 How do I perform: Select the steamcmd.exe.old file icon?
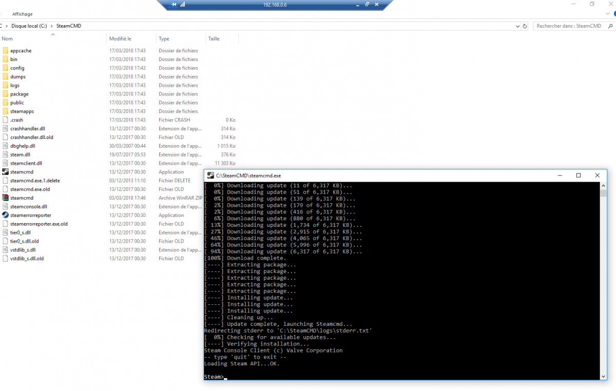point(5,189)
